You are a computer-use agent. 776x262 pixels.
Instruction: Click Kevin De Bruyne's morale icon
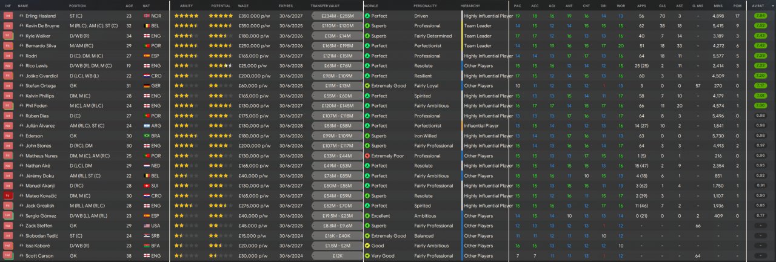coord(367,26)
